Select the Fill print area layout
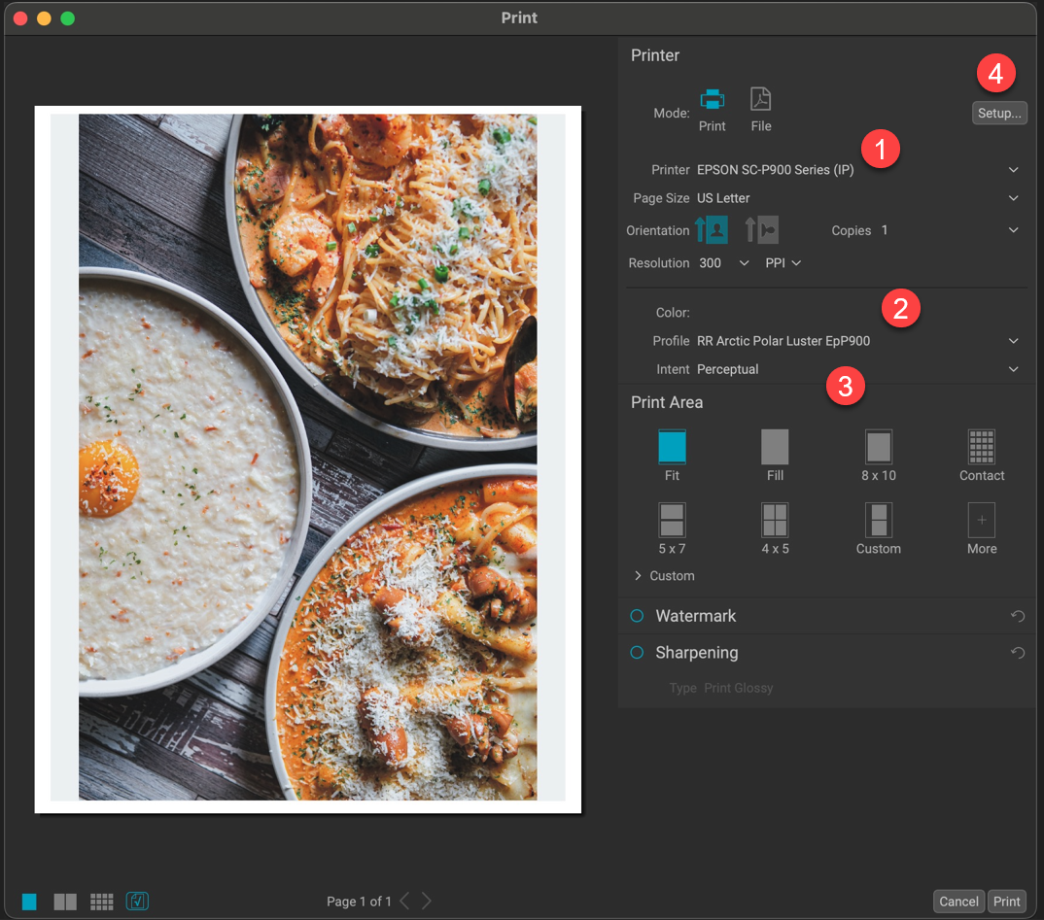Screen dimensions: 1044x920 click(774, 447)
